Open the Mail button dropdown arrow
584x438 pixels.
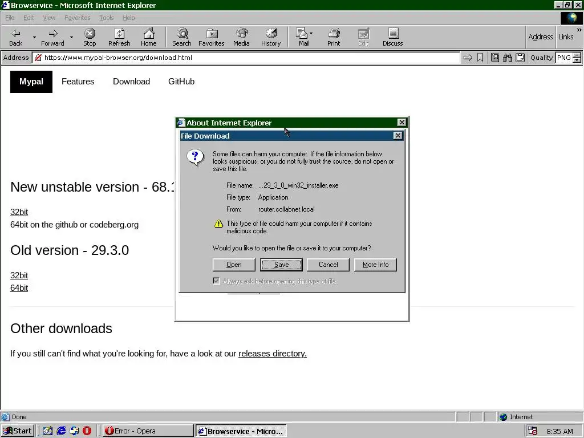tap(311, 34)
